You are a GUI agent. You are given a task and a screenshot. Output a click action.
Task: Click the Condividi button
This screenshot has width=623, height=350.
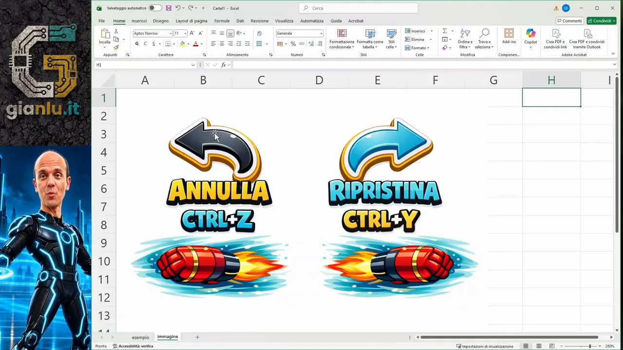(602, 21)
